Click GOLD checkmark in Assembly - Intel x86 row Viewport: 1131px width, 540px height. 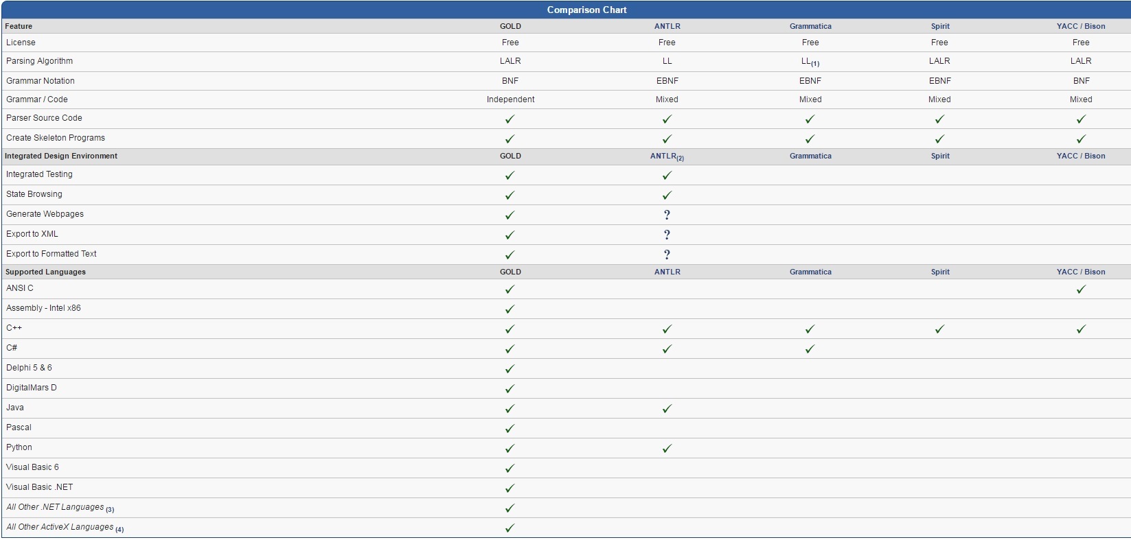[x=510, y=309]
